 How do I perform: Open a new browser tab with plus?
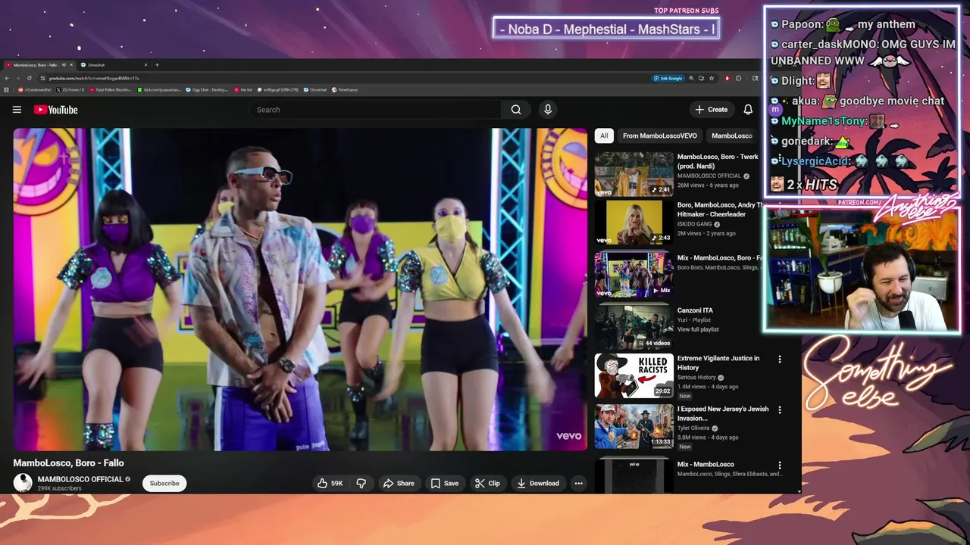(157, 64)
